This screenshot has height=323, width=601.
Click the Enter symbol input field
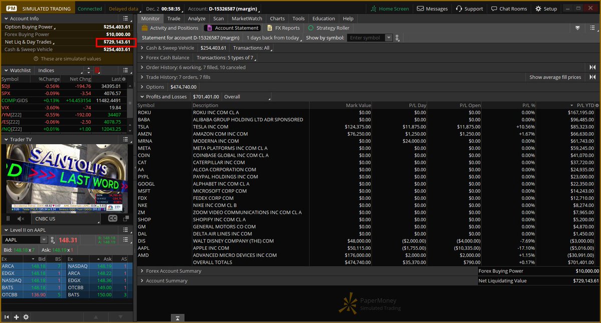[366, 38]
